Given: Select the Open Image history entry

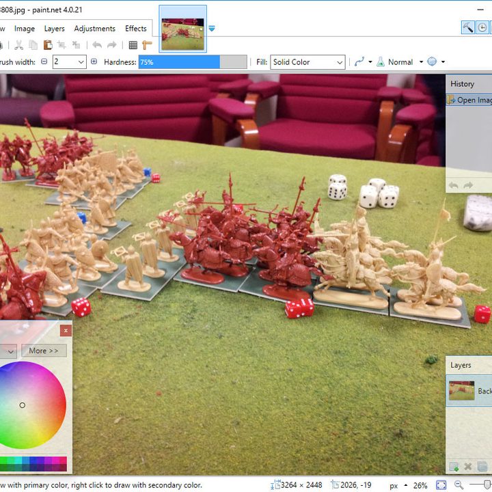Looking at the screenshot, I should coord(469,100).
